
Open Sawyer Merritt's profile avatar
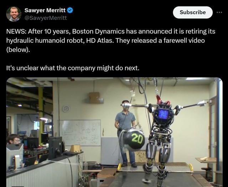14,14
